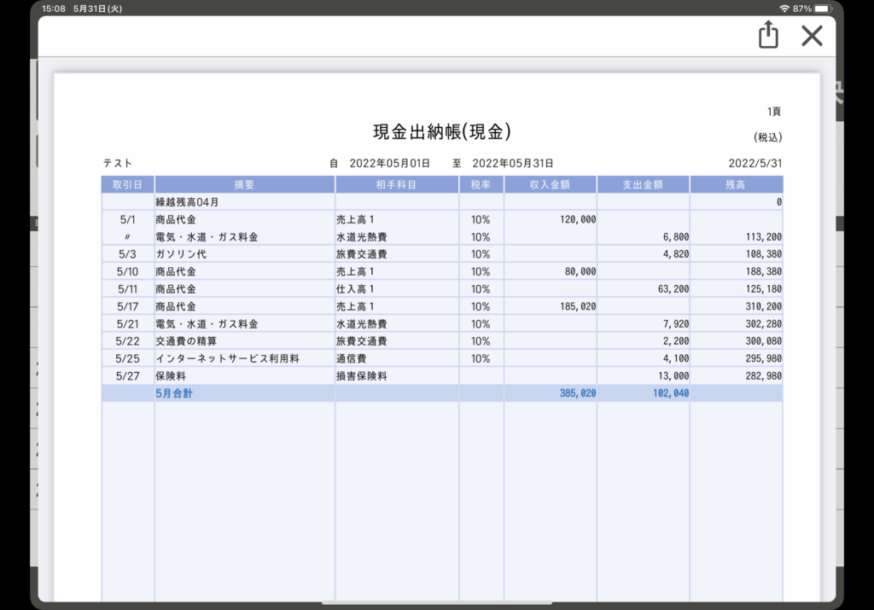Select the 188,380 balance

coord(764,271)
